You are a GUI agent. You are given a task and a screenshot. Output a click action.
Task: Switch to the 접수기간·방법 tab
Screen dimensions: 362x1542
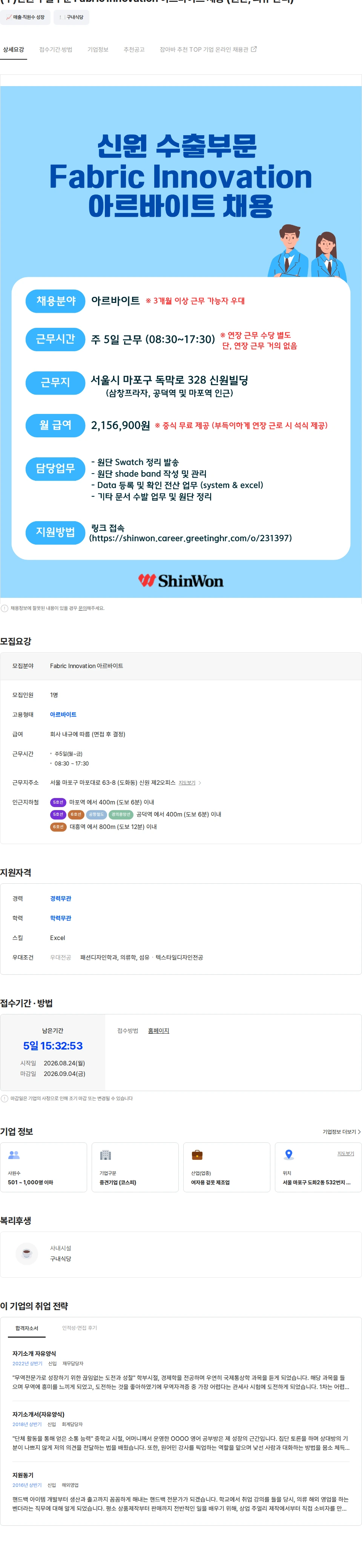(x=55, y=49)
